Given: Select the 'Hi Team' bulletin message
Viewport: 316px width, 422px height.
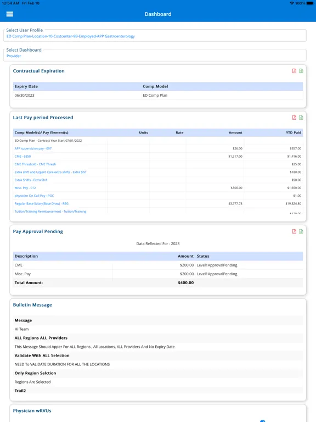Looking at the screenshot, I should (21, 329).
